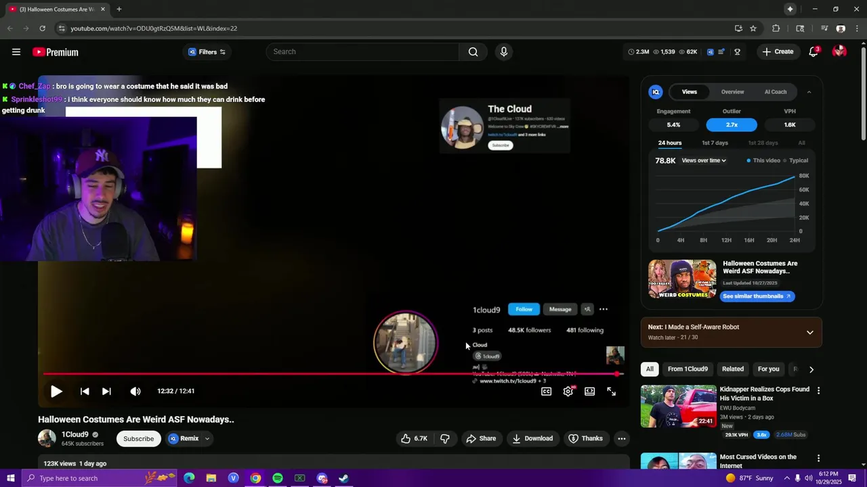
Task: Select the Overview tab in IQ panel
Action: (732, 92)
